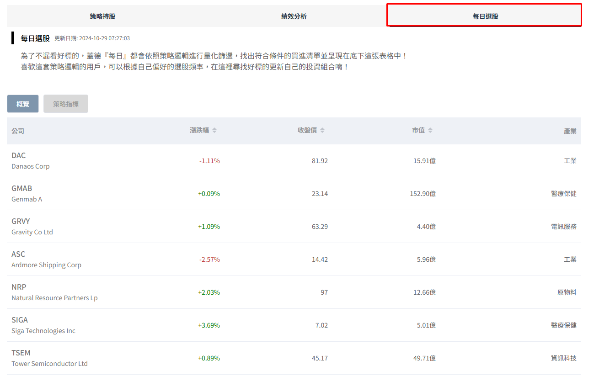Click the Natural Resource Partners Lp name
Image resolution: width=599 pixels, height=376 pixels.
54,298
